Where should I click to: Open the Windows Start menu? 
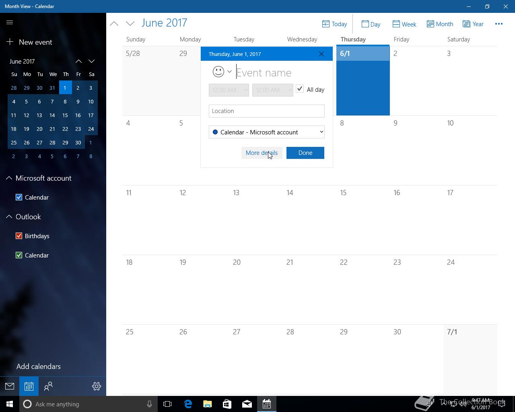click(x=10, y=404)
